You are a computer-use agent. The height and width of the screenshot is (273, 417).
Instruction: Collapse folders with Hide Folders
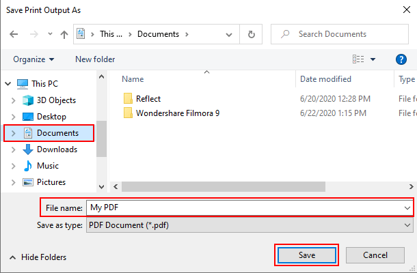pos(38,257)
